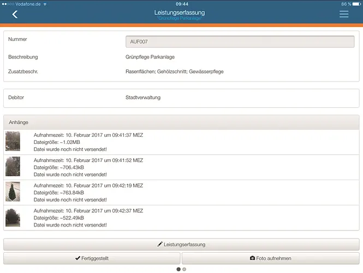Image resolution: width=363 pixels, height=273 pixels.
Task: Tap Foto aufnehmen button
Action: click(271, 258)
